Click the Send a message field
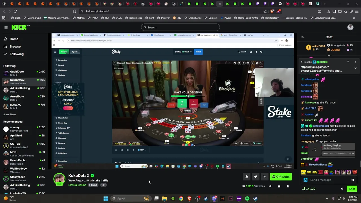 329,180
